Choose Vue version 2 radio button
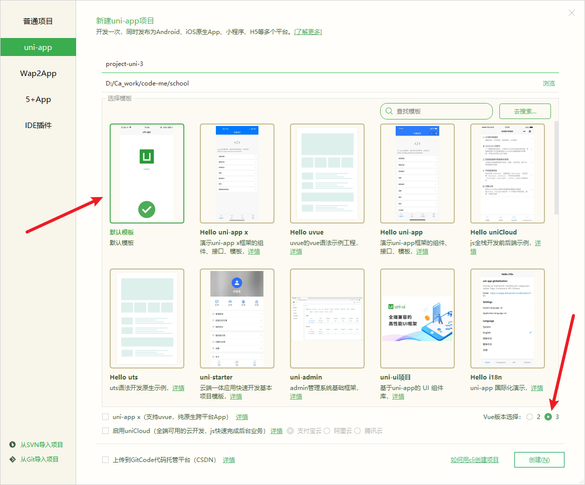 530,417
